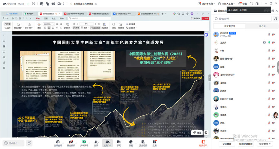Open the 邀请 invite icon
279x149 pixels.
pyautogui.click(x=96, y=143)
